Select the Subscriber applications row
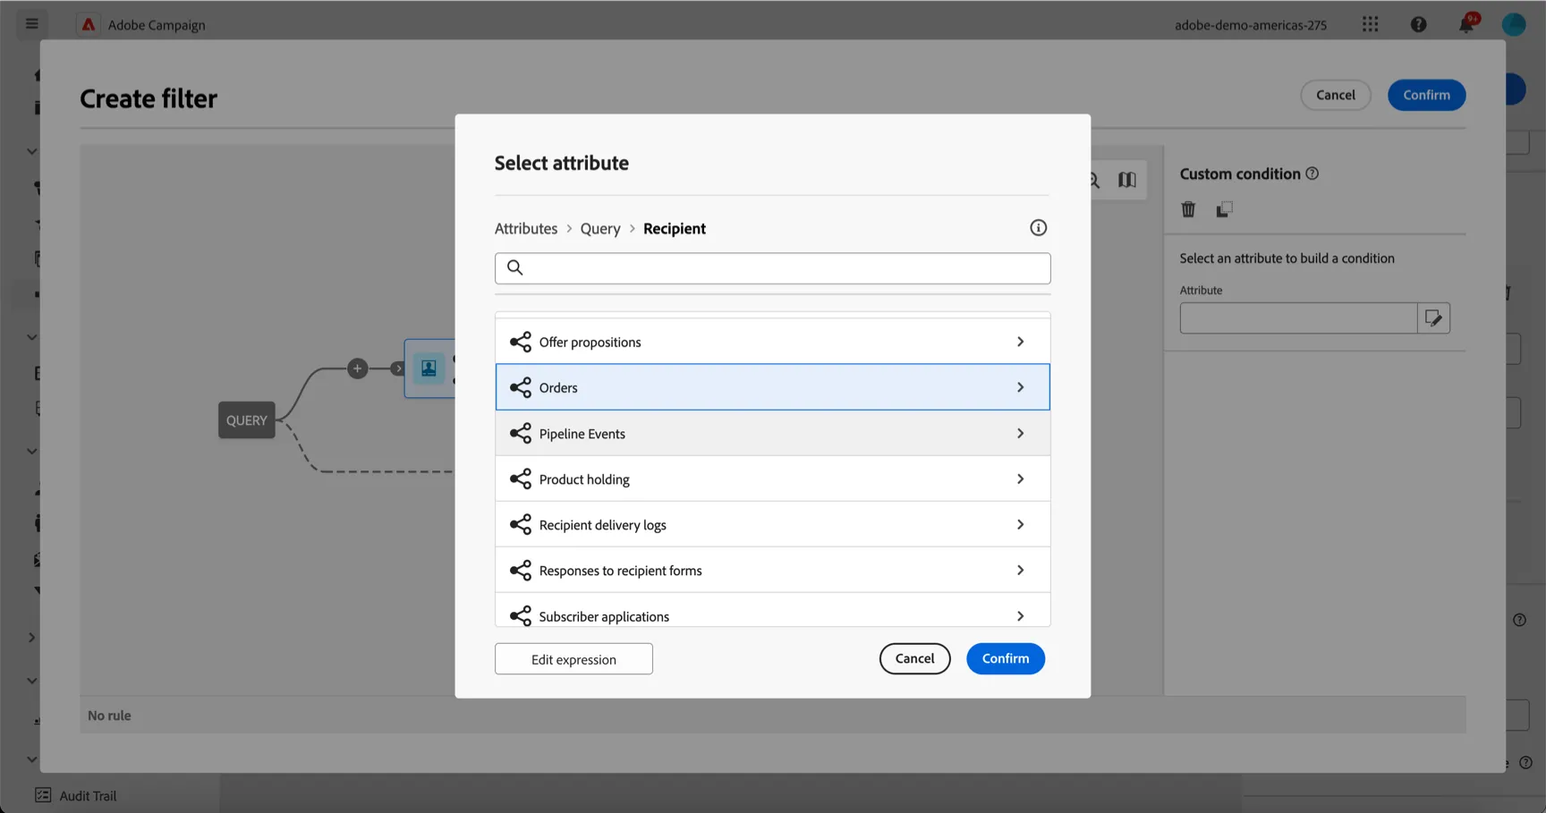 point(773,612)
